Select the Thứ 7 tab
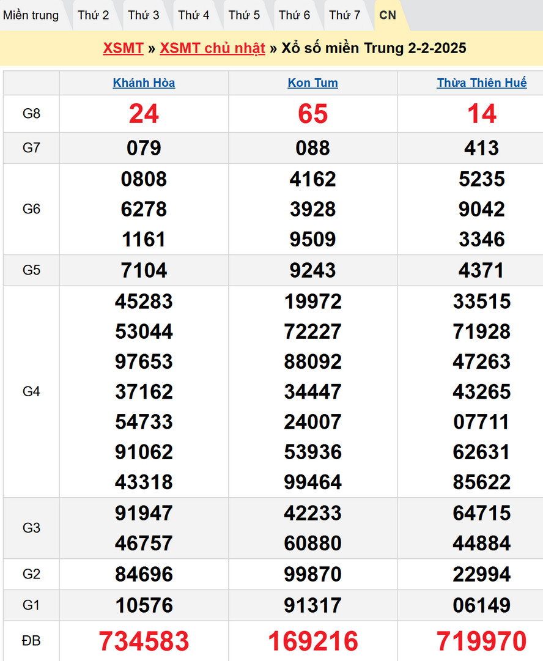 (345, 15)
